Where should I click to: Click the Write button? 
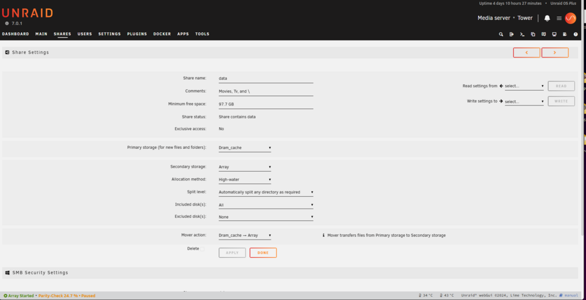coord(561,101)
